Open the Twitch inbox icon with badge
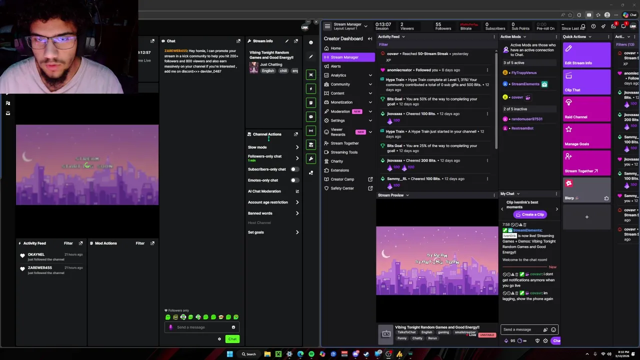 (613, 26)
